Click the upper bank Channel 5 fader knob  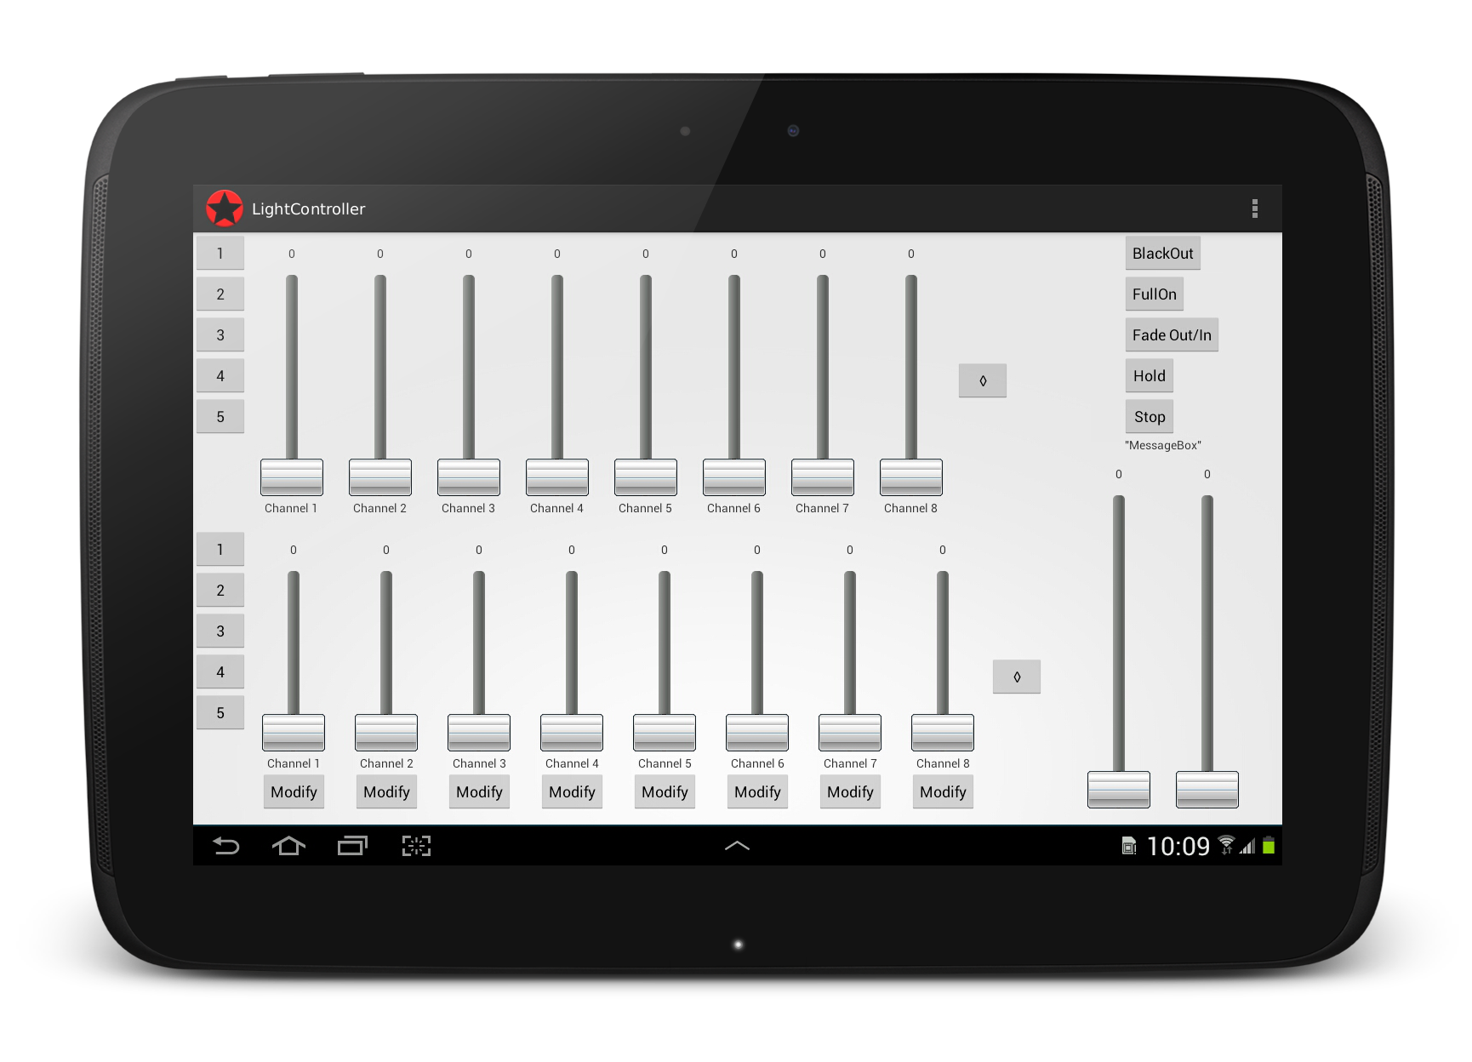[646, 477]
